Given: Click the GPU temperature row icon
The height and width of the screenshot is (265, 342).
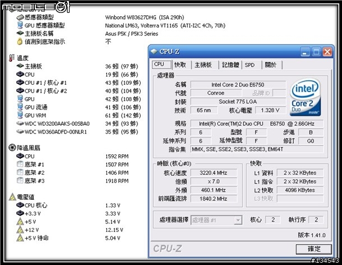Looking at the screenshot, I should tap(20, 99).
